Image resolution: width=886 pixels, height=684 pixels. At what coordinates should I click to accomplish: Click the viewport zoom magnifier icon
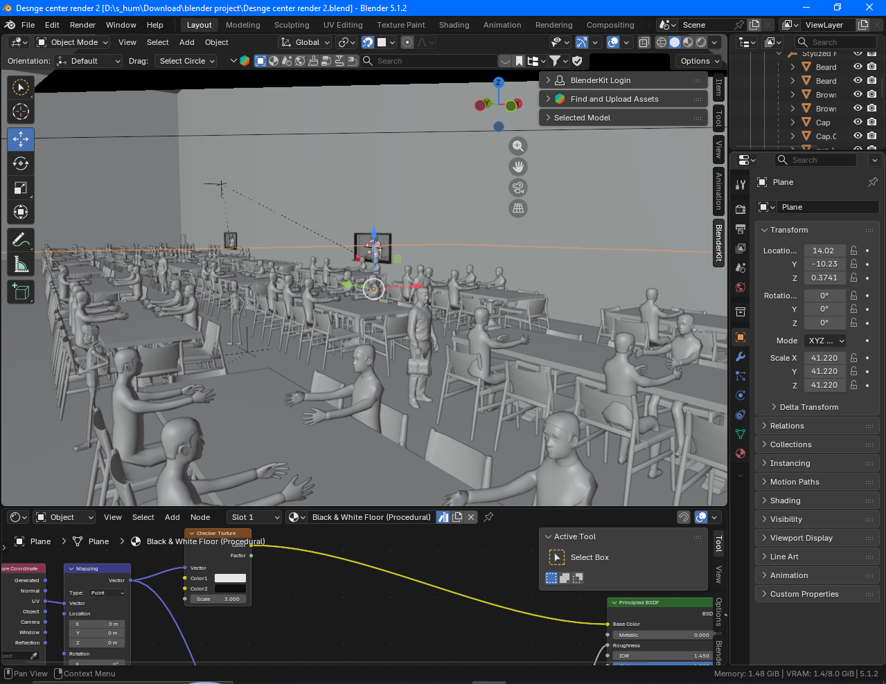(518, 146)
